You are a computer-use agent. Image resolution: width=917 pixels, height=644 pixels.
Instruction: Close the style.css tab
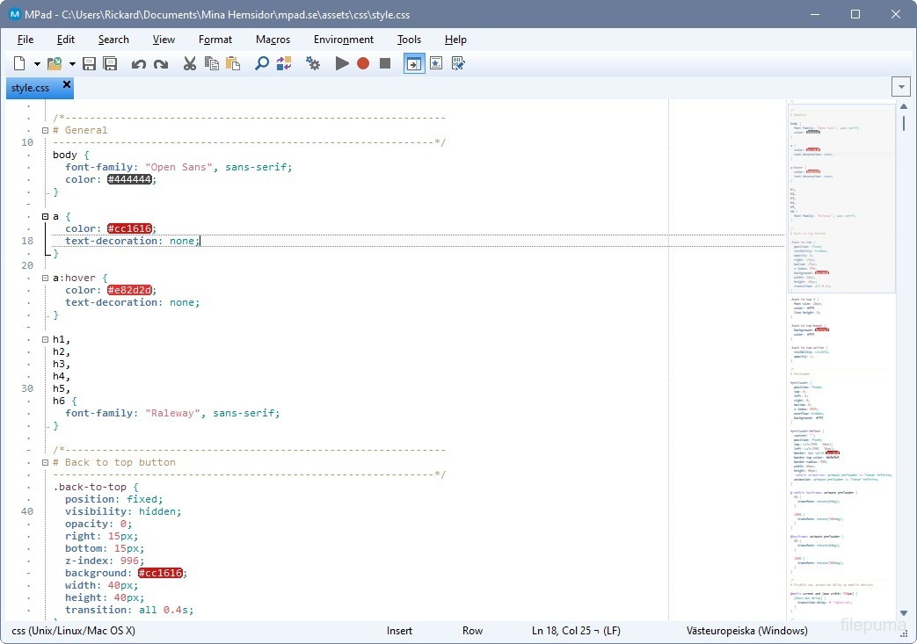tap(66, 86)
